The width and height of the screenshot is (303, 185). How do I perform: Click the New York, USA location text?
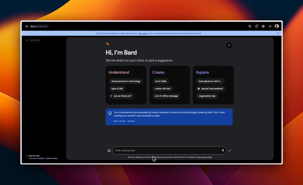point(34,156)
